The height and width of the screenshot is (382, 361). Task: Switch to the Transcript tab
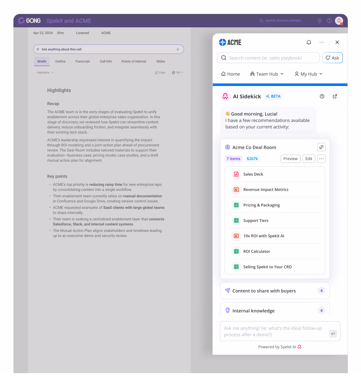pyautogui.click(x=82, y=61)
